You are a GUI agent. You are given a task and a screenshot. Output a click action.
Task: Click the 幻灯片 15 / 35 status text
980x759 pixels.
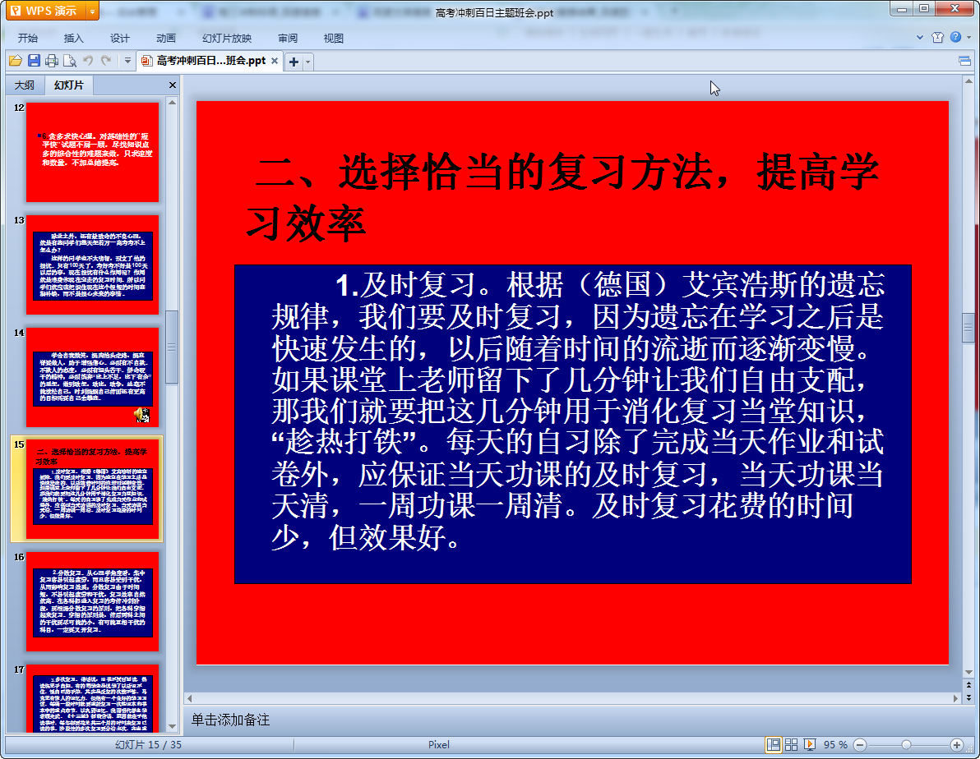pos(148,745)
